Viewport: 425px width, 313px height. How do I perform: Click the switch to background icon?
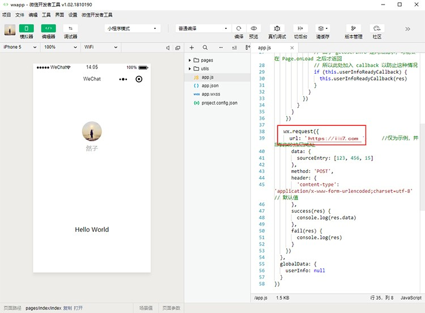(300, 28)
